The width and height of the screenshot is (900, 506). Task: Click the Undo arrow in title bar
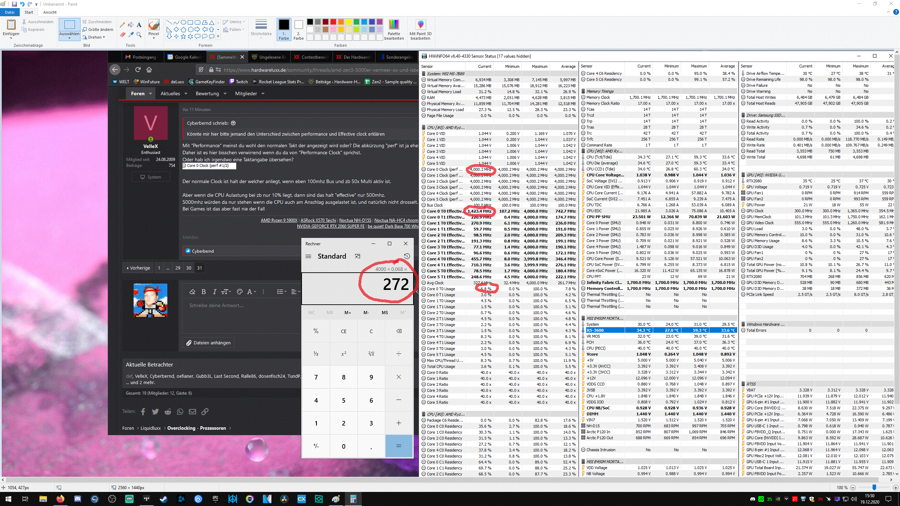[22, 4]
